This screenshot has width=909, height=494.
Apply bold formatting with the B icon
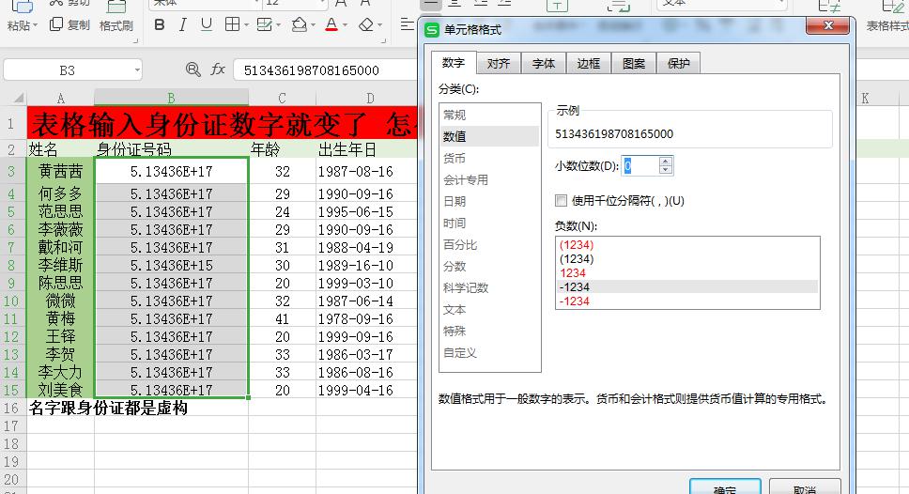point(160,25)
